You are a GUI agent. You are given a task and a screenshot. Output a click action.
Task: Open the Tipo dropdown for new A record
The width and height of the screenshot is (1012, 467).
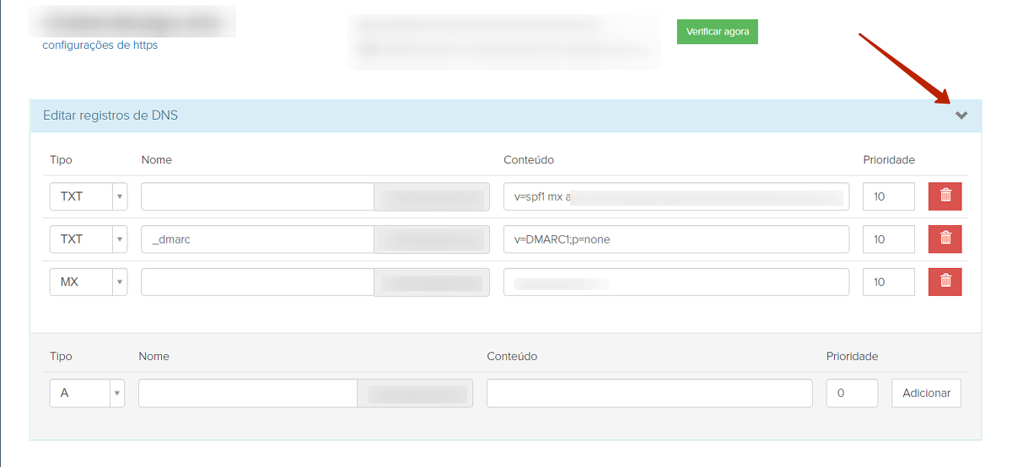87,393
